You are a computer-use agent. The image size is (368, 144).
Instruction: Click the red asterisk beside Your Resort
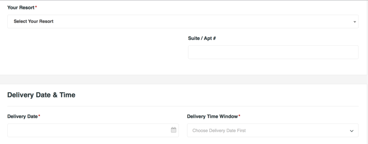pos(36,7)
